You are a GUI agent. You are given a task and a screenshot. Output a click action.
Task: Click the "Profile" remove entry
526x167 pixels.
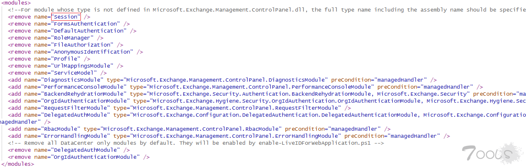(66, 59)
